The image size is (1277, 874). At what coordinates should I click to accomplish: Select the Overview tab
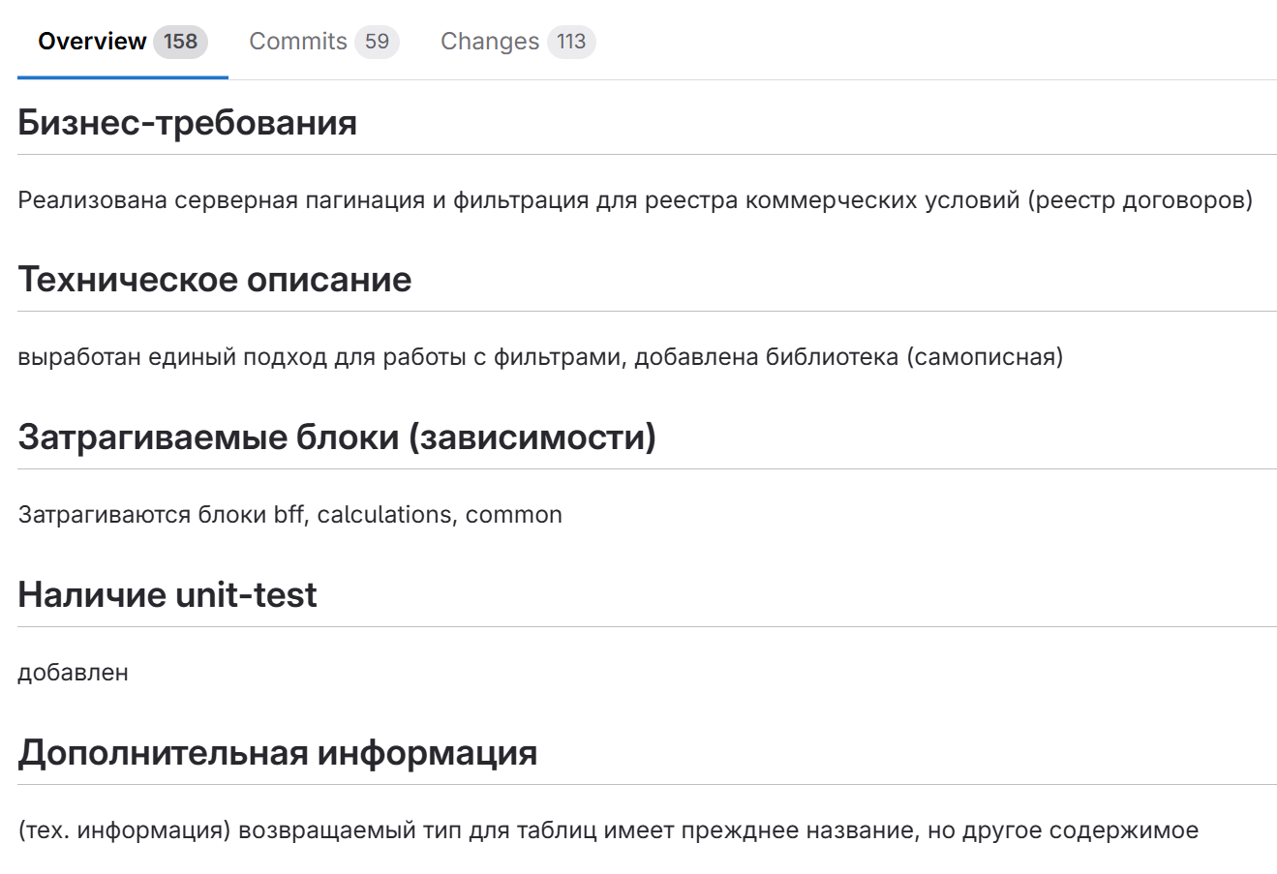point(91,41)
